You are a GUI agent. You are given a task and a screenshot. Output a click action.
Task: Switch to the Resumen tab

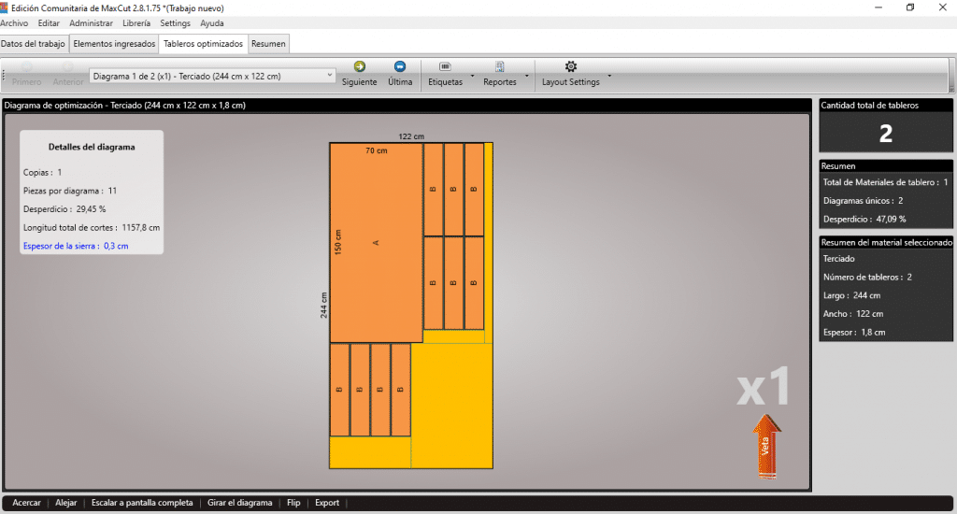pos(268,44)
